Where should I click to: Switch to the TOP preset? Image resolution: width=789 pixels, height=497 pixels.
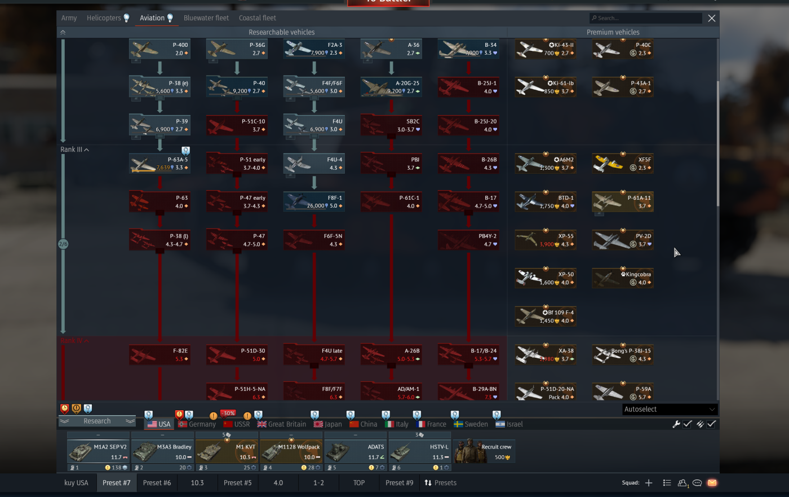pos(359,483)
